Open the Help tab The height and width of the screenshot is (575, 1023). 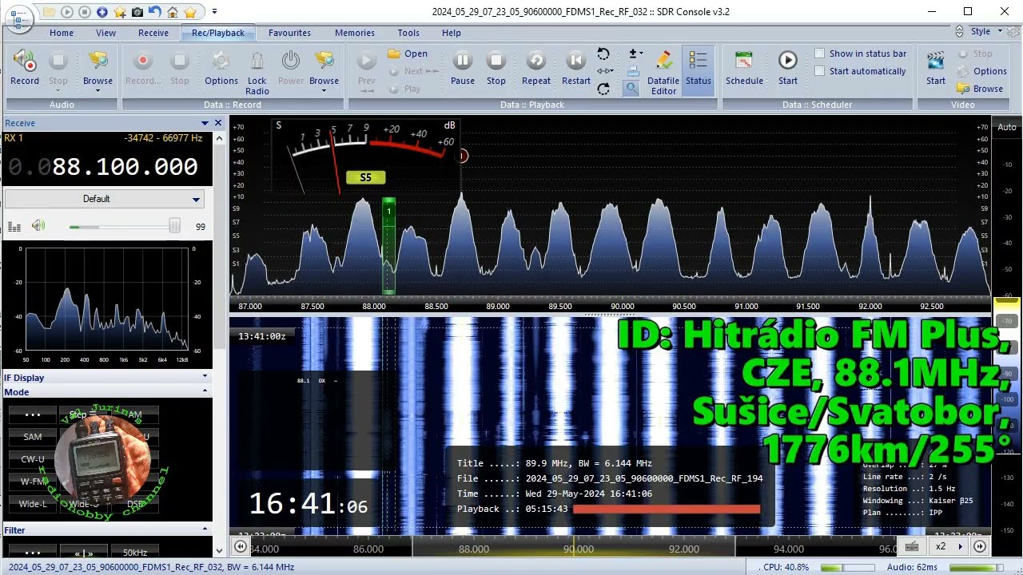[x=452, y=33]
